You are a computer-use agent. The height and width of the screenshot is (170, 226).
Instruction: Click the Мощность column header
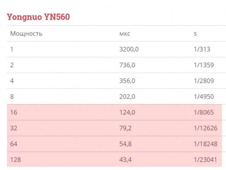26,34
